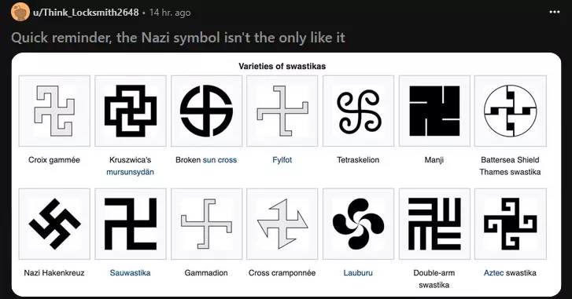Follow the 'sun cross' link
This screenshot has width=572, height=299.
pyautogui.click(x=220, y=159)
